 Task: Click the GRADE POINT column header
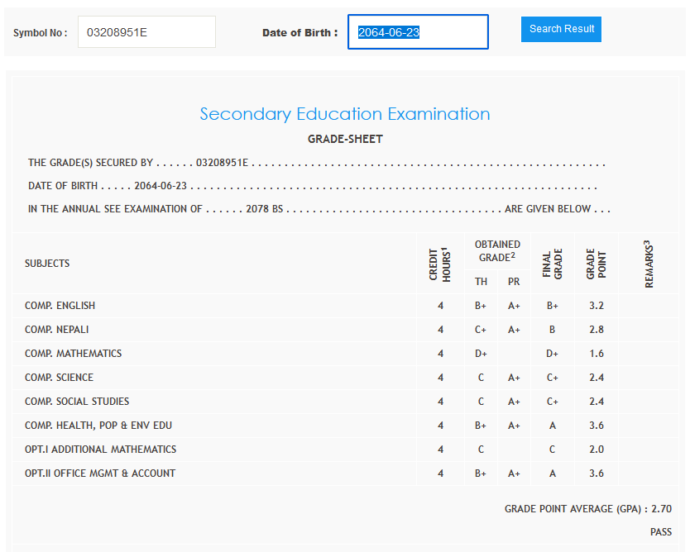point(597,264)
